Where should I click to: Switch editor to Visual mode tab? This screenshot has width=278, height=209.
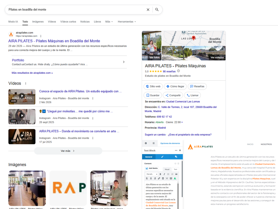(167, 169)
